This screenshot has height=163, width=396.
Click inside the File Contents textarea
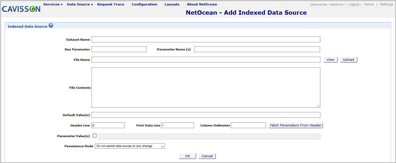tap(206, 88)
